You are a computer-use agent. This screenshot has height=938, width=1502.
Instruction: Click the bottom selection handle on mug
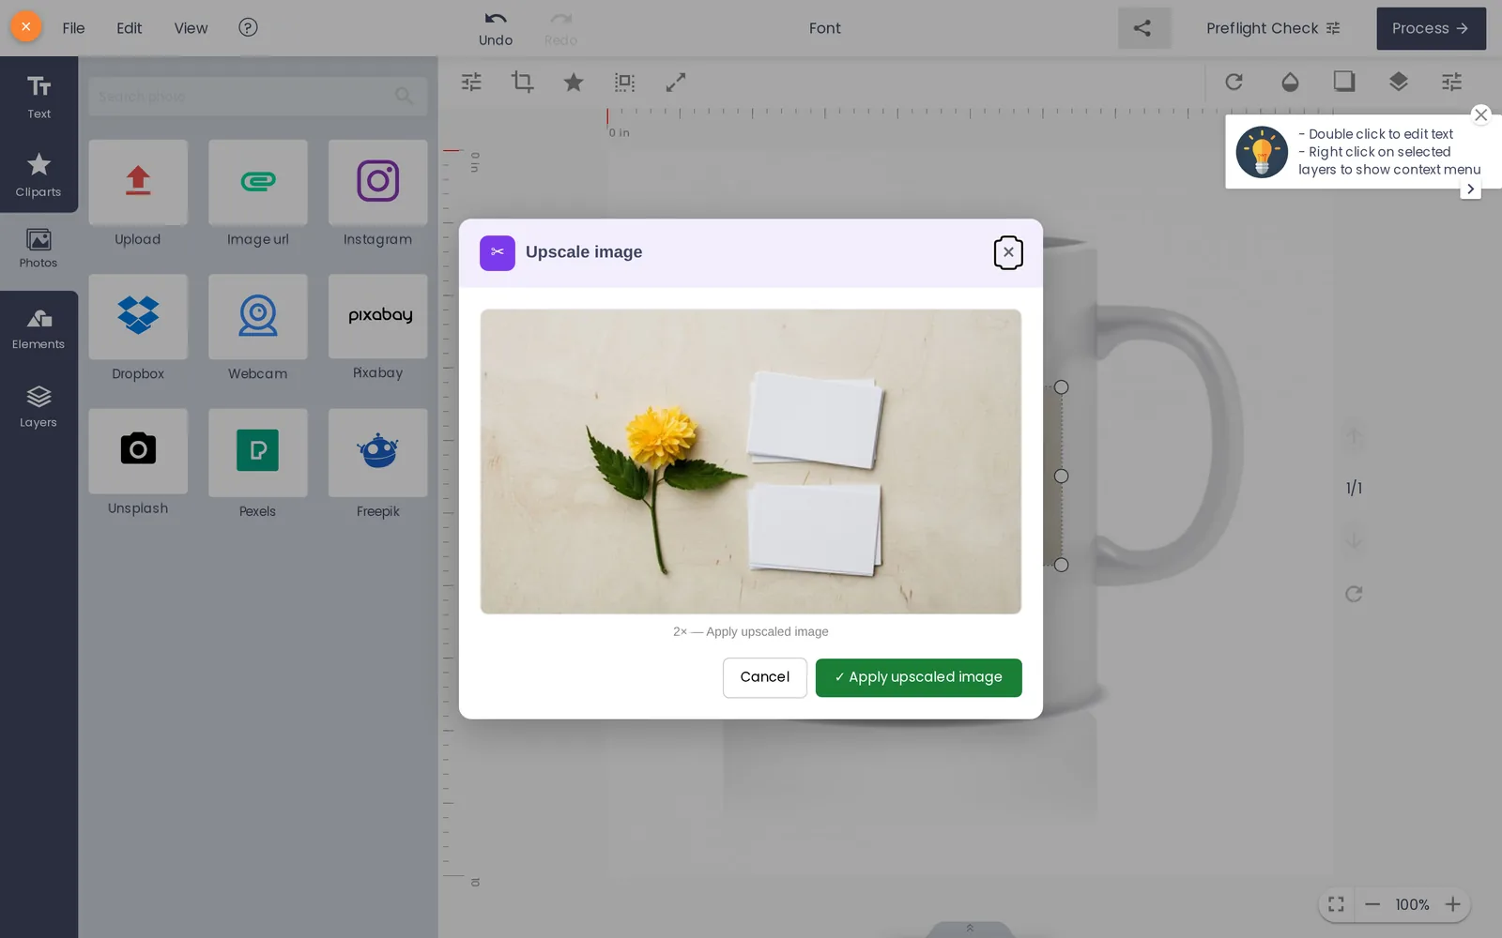click(1062, 565)
